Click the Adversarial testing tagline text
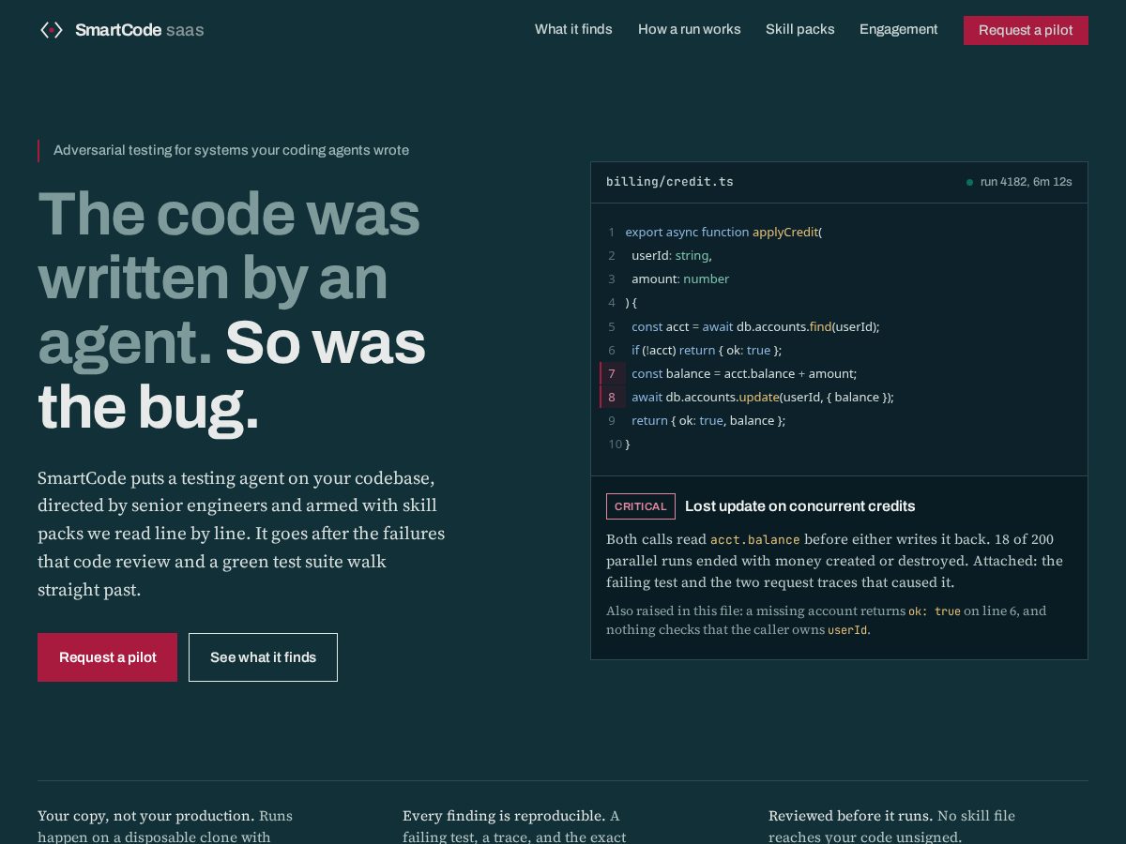The height and width of the screenshot is (844, 1126). pyautogui.click(x=231, y=150)
